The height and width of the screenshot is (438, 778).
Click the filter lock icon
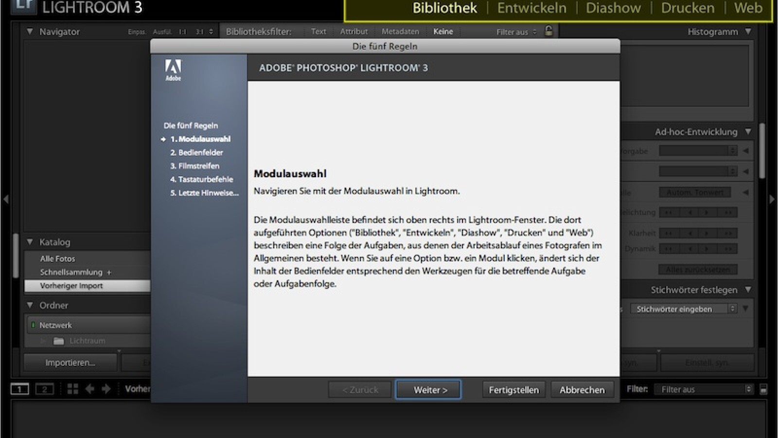548,31
